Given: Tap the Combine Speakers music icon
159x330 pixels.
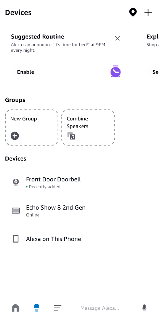Looking at the screenshot, I should pos(71,136).
